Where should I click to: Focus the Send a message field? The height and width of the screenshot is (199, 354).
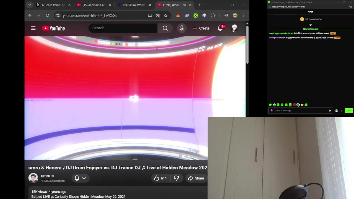click(x=301, y=111)
